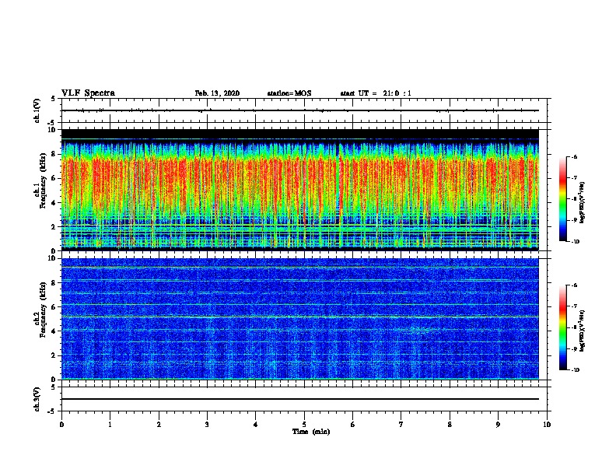Click the "ch.1(V)" waveform axis label
This screenshot has height=476, width=616.
pos(37,110)
